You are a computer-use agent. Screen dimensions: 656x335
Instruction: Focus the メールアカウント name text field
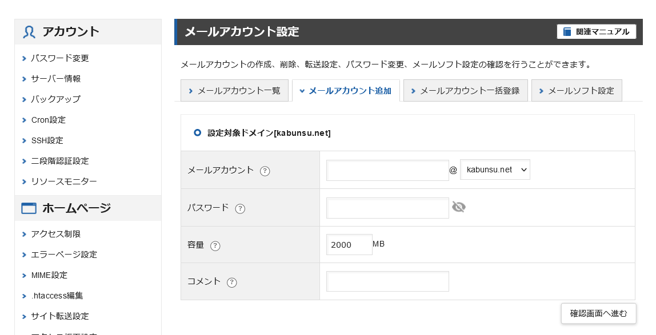tap(387, 170)
